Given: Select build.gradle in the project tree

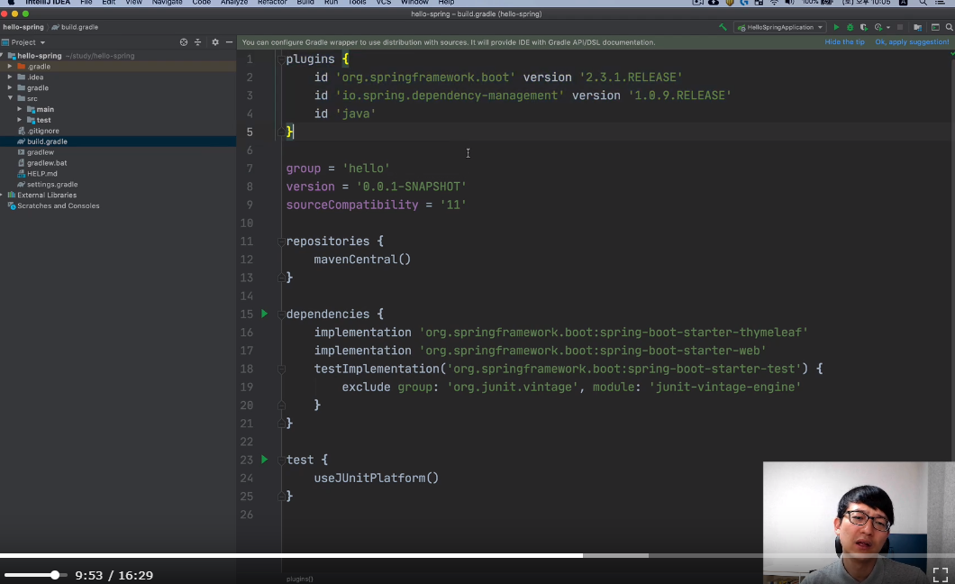Looking at the screenshot, I should [118, 141].
